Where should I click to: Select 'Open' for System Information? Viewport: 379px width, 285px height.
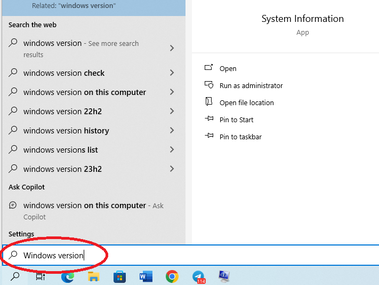tap(228, 69)
